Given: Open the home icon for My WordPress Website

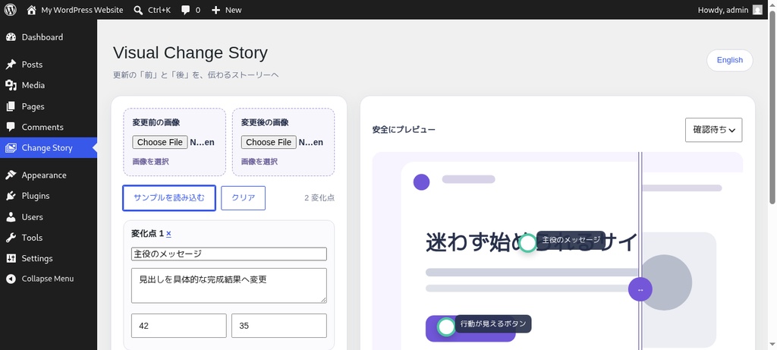Looking at the screenshot, I should [x=31, y=10].
